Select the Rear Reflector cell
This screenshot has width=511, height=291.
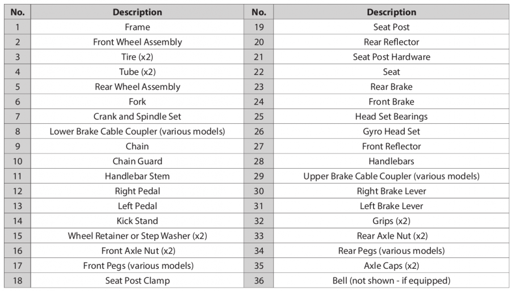click(391, 42)
